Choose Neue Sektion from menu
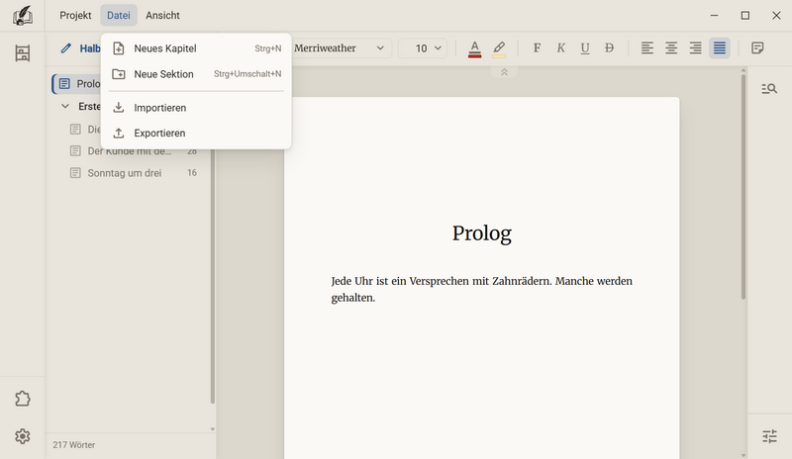The width and height of the screenshot is (792, 459). (196, 74)
